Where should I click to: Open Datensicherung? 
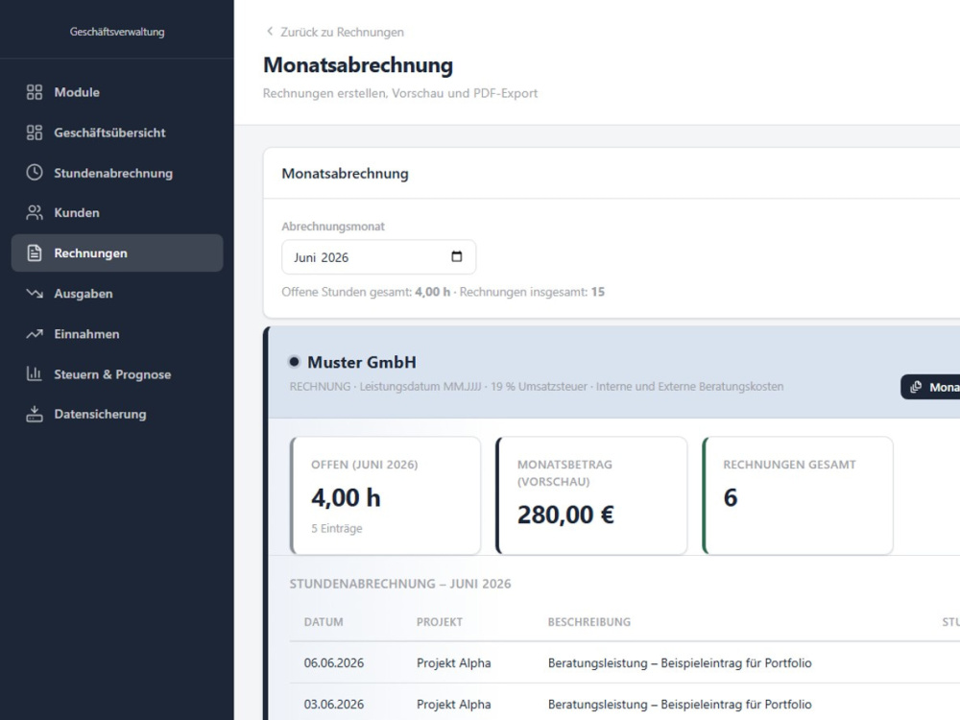pos(117,414)
